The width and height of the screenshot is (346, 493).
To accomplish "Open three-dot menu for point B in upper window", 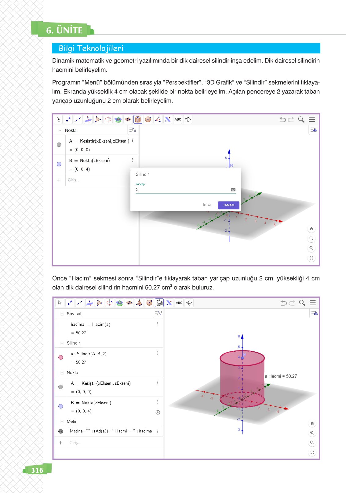I will [132, 160].
